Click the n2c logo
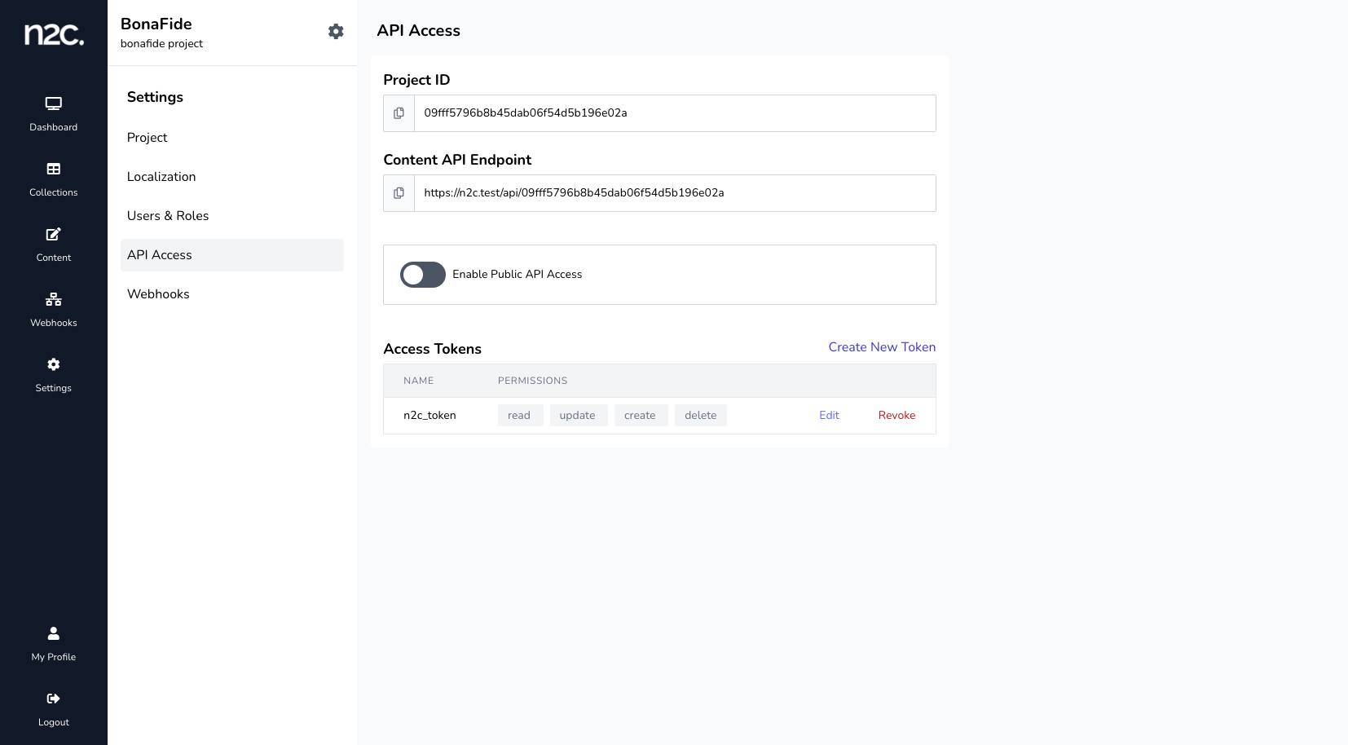This screenshot has height=745, width=1348. click(54, 34)
